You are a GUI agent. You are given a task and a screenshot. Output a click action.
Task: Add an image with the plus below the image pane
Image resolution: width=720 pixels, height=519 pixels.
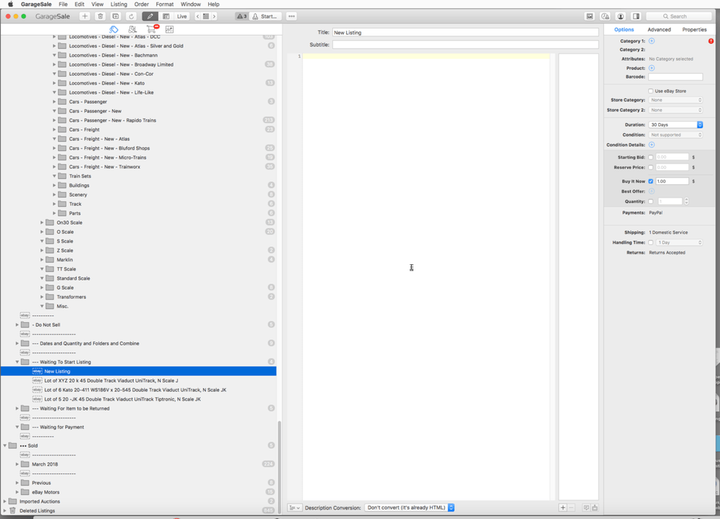pyautogui.click(x=563, y=507)
